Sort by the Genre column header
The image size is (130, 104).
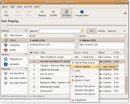click(77, 53)
